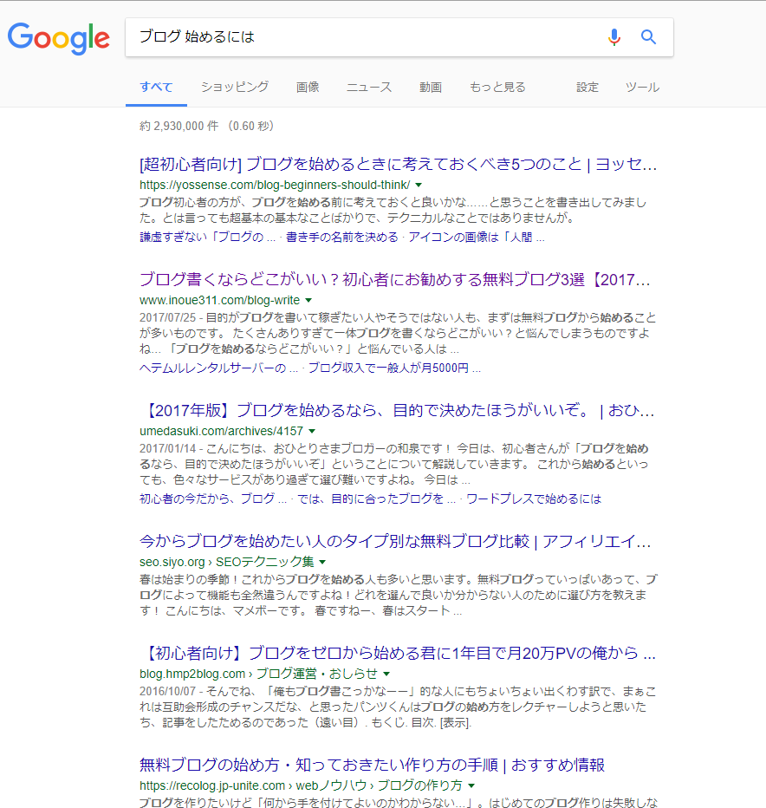Click the blog.hmp2blog.com › ブログ運営・おしらせ breadcrumb
The image size is (766, 808).
pos(258,674)
